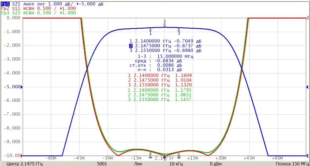Click the Полоса 150 МГц span field
The image size is (310, 166).
[x=293, y=164]
